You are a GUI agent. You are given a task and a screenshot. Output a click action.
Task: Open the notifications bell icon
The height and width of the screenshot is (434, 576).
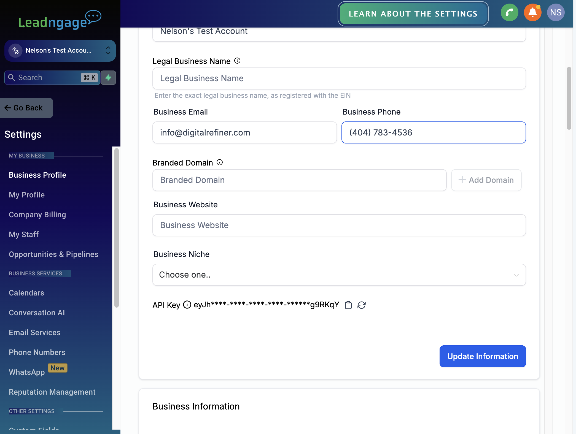[x=532, y=13]
